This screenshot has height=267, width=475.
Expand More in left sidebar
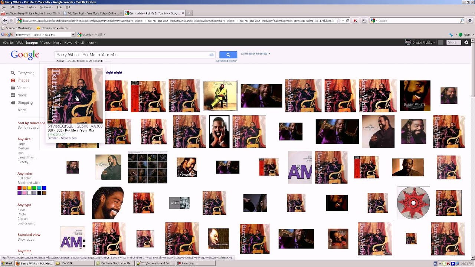point(22,110)
